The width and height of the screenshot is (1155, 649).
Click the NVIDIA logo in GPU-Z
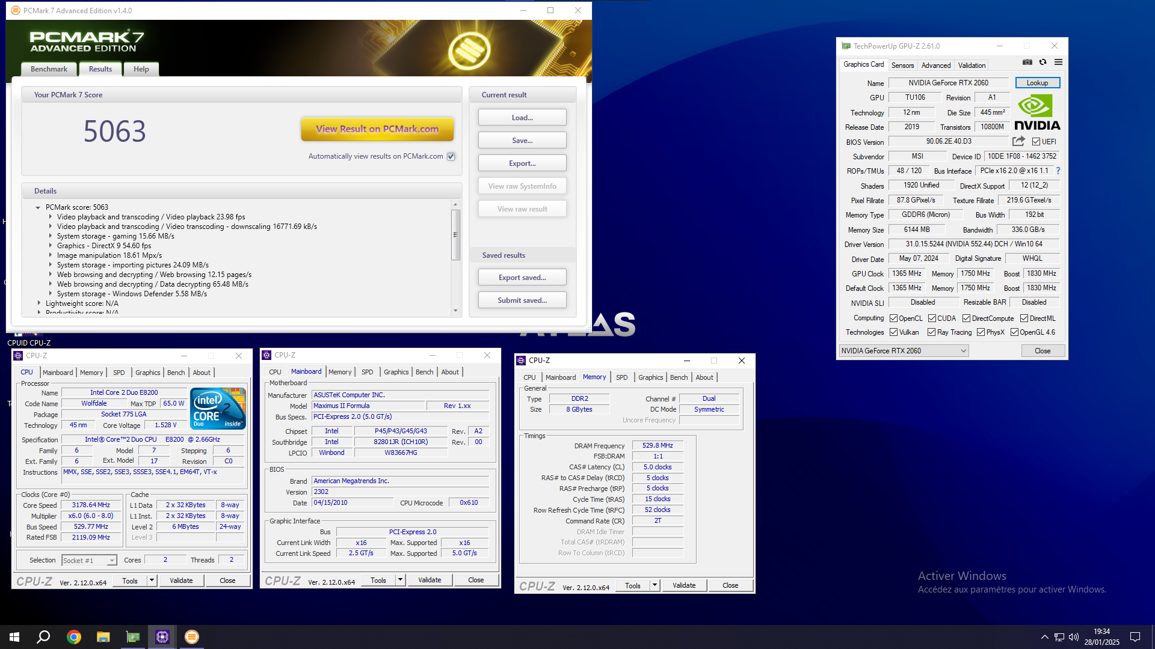coord(1037,113)
